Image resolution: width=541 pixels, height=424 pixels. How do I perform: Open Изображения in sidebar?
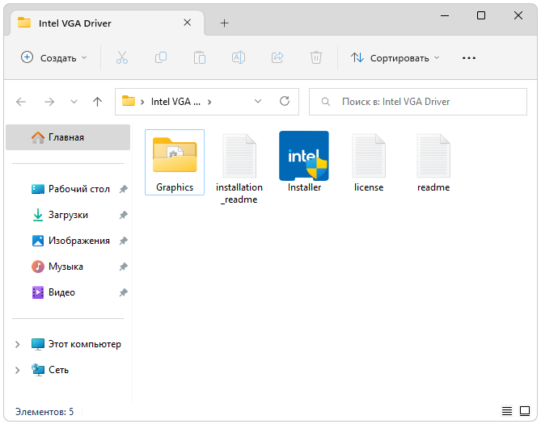(79, 241)
